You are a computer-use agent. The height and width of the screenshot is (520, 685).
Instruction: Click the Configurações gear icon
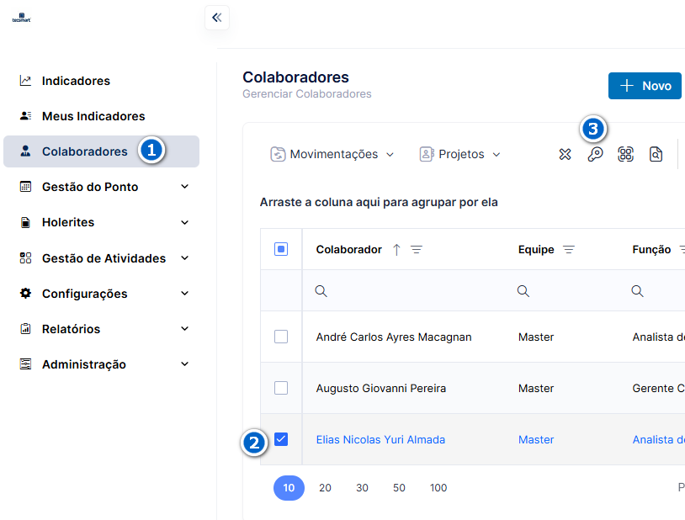tap(25, 293)
